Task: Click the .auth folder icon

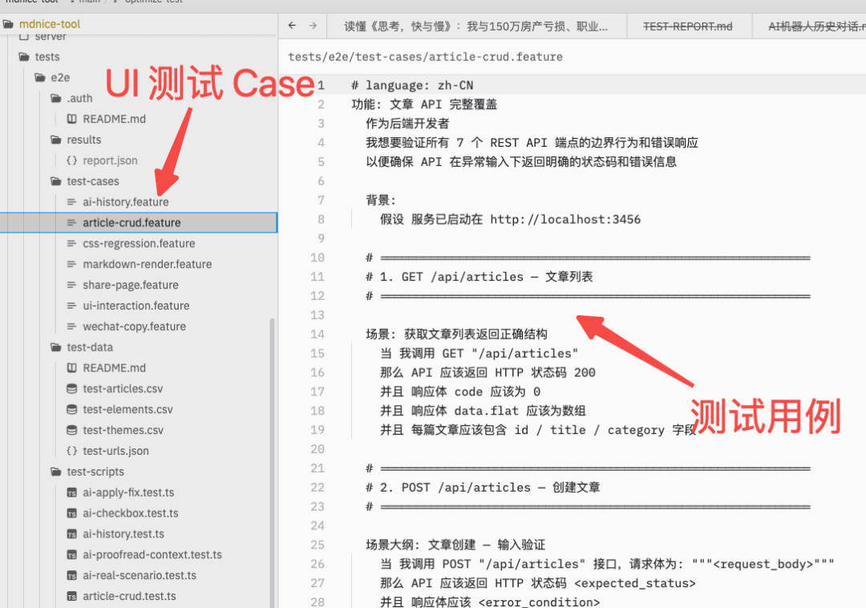Action: 56,99
